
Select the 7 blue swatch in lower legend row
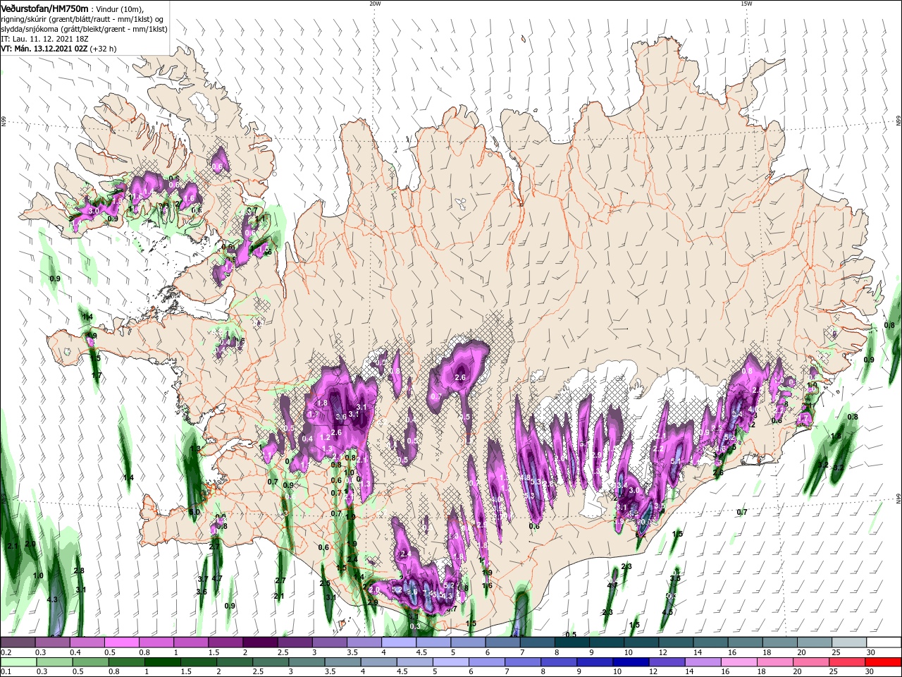[x=523, y=662]
